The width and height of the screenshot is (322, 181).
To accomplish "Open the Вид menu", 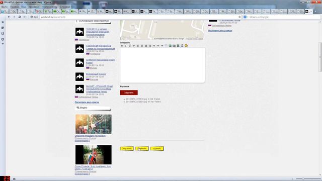I will [x=24, y=7].
